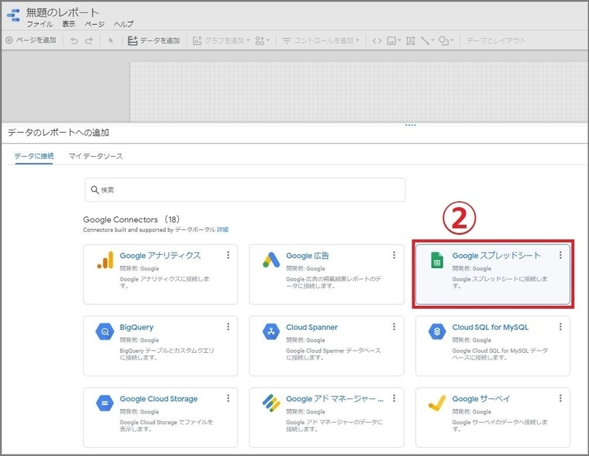Open the shape tool dropdown
The height and width of the screenshot is (456, 589).
point(446,41)
